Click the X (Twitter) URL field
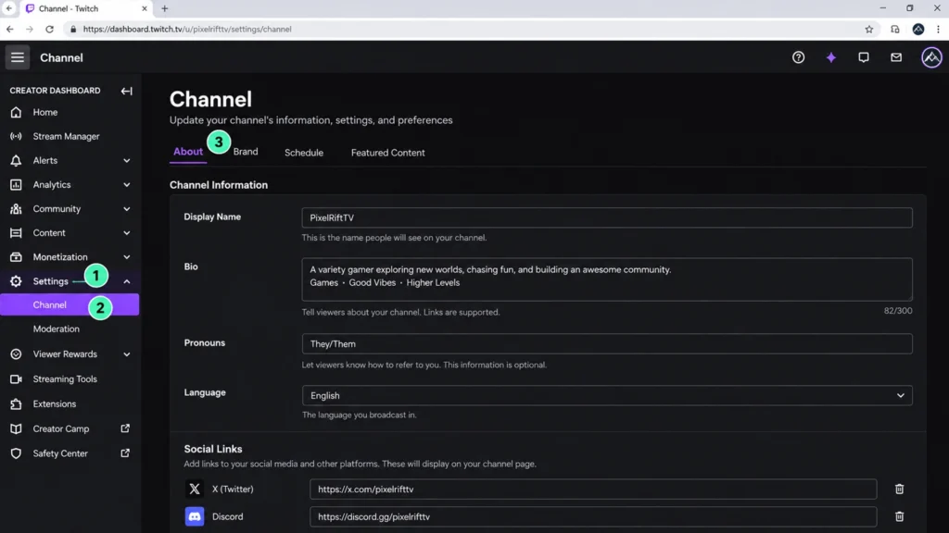The height and width of the screenshot is (533, 949). [593, 489]
